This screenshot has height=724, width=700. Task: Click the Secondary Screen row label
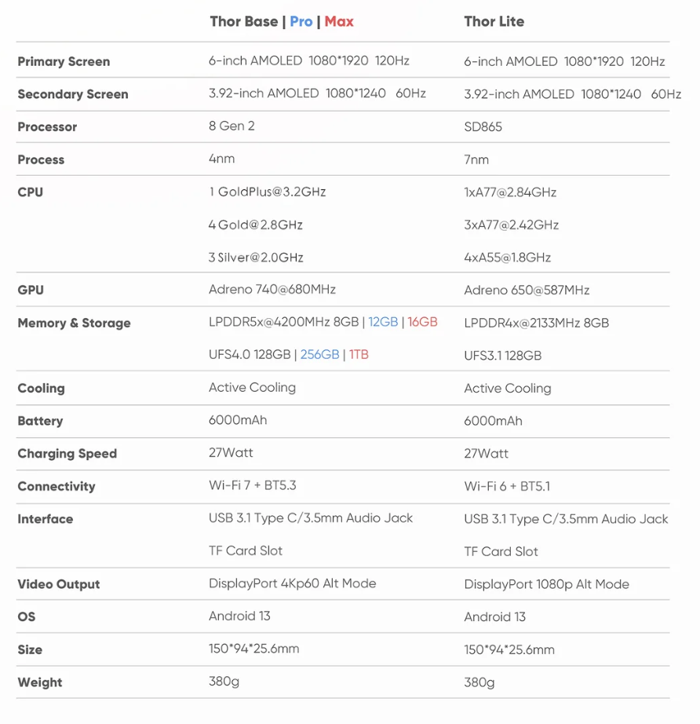tap(73, 94)
